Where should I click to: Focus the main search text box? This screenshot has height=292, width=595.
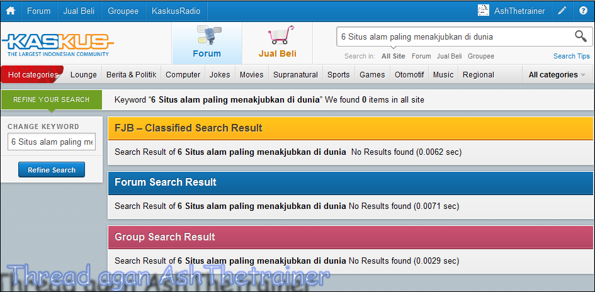click(x=455, y=36)
